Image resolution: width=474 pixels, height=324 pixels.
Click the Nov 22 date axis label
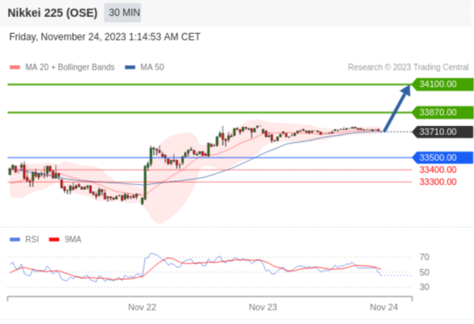pos(142,307)
